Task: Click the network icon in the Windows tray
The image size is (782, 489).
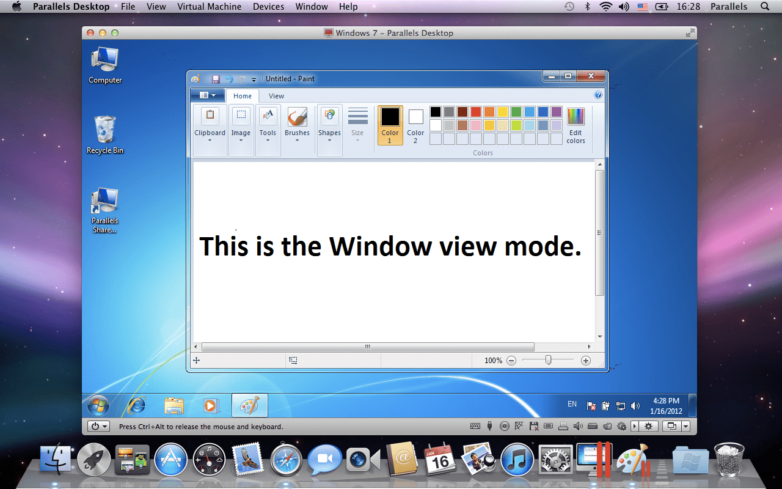Action: point(621,406)
